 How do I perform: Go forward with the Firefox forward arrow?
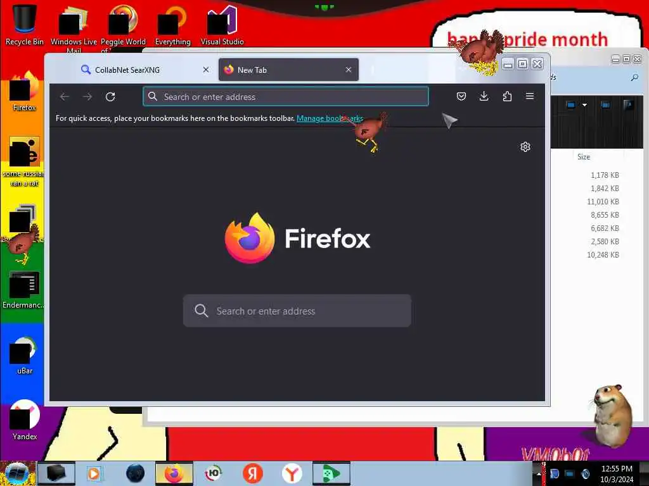(x=87, y=97)
